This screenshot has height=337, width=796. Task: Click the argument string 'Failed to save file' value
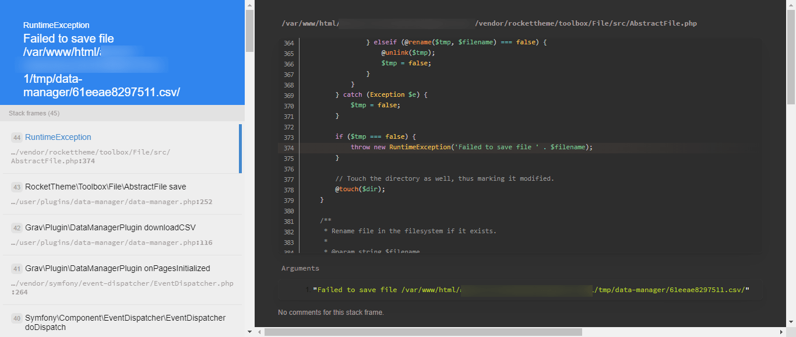click(x=531, y=290)
